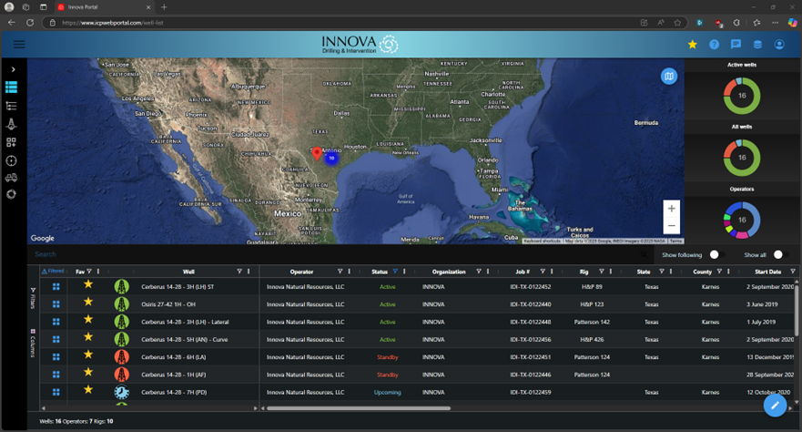Screen dimensions: 802x432
Task: Click the gold favorites star in header
Action: [x=692, y=44]
